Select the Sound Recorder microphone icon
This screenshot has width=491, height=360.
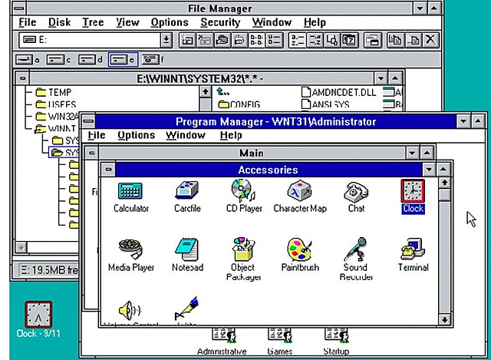pyautogui.click(x=356, y=249)
